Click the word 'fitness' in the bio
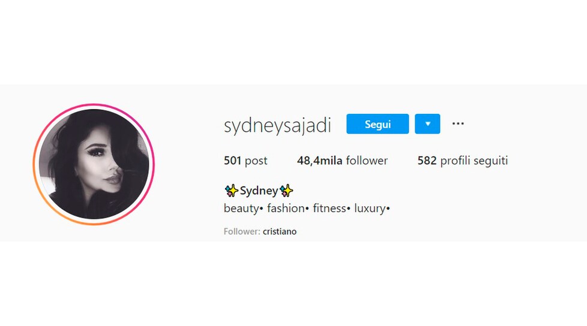Image resolution: width=587 pixels, height=326 pixels. [330, 208]
